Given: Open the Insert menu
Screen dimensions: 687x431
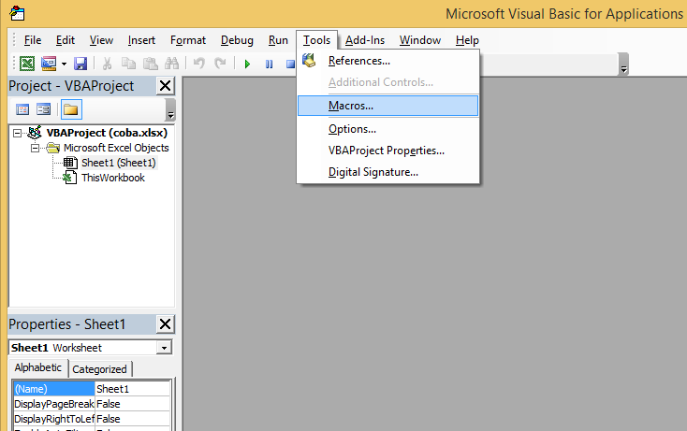Looking at the screenshot, I should click(x=141, y=40).
